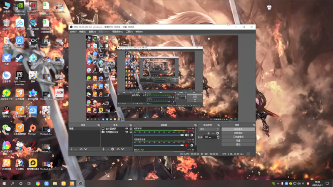333x187 pixels.
Task: Pop out the Sources dock with its header icon
Action: pos(131,125)
